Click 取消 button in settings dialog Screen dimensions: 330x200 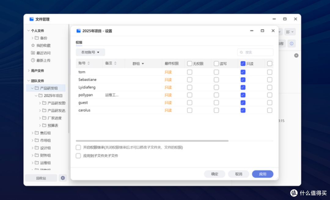[239, 174]
